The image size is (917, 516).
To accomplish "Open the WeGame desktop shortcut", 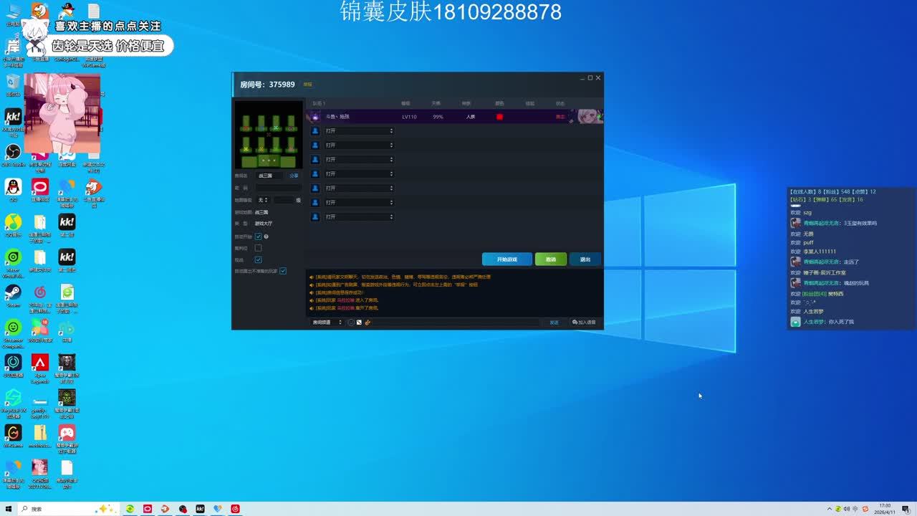I will [13, 434].
